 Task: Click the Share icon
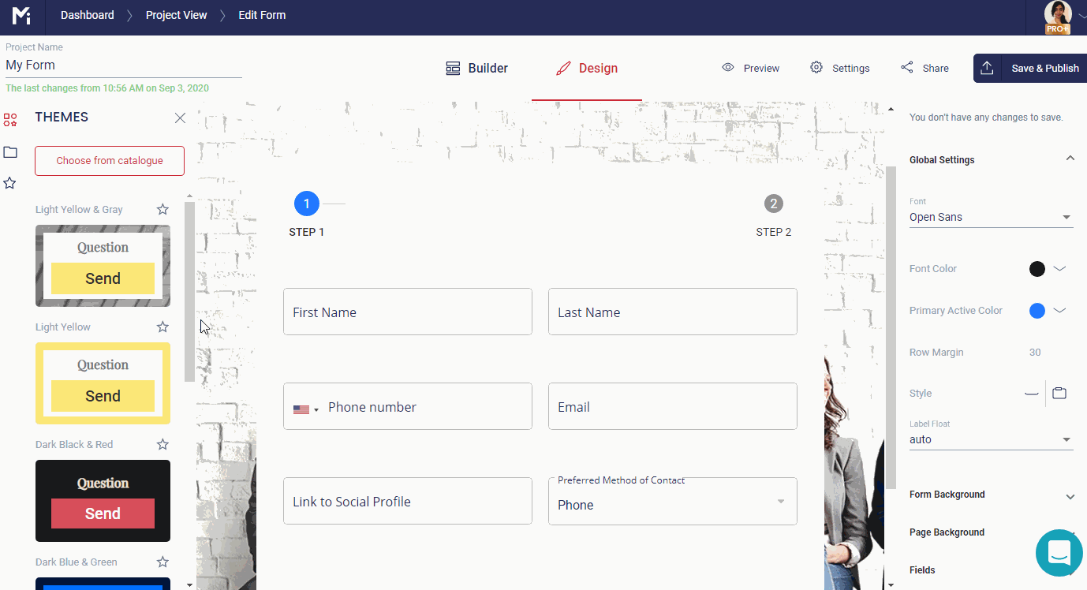(x=907, y=68)
